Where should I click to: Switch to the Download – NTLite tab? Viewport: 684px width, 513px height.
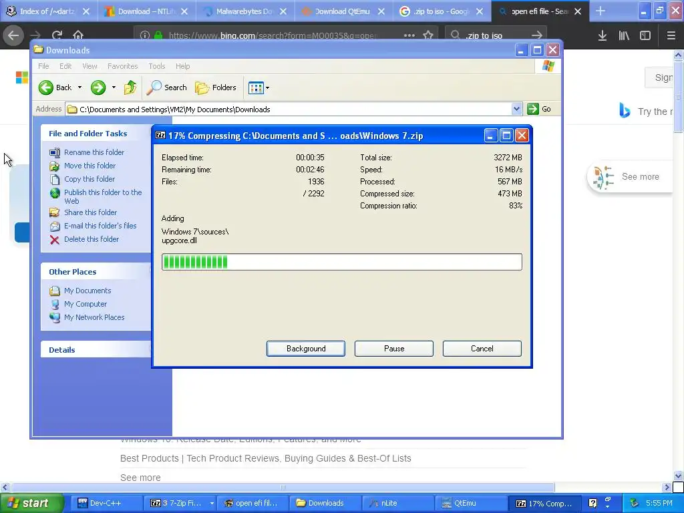coord(146,11)
